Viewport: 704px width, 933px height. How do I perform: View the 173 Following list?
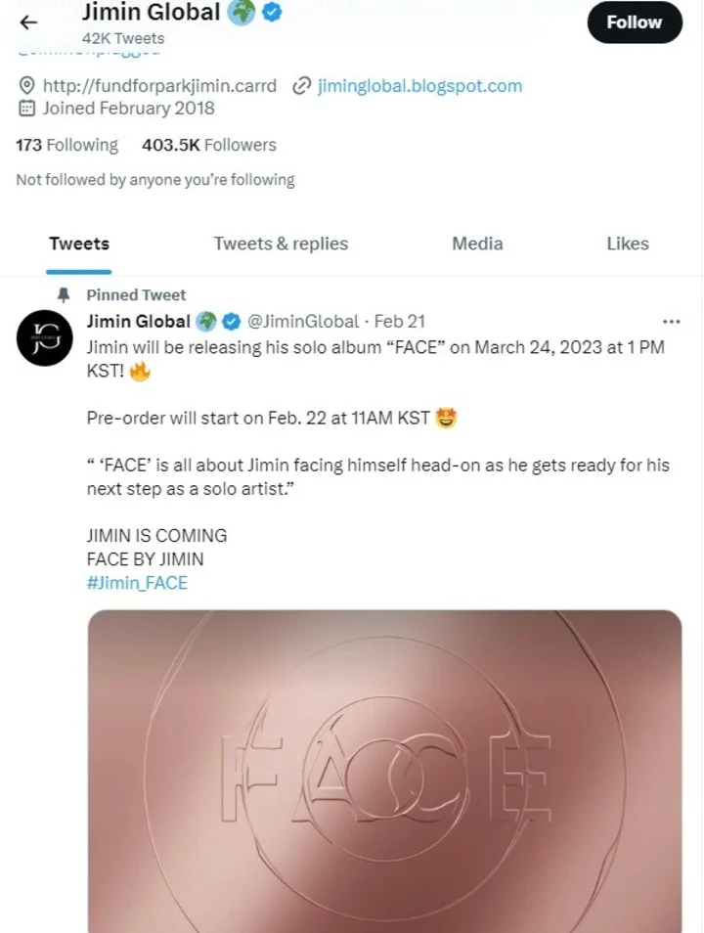[67, 145]
